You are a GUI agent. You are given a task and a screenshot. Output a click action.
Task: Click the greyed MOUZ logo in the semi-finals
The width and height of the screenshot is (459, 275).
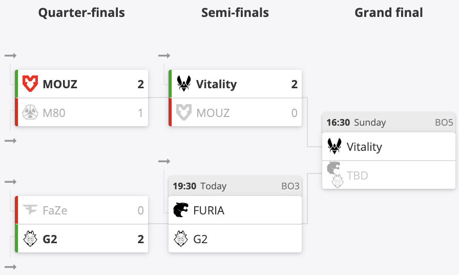pos(184,112)
